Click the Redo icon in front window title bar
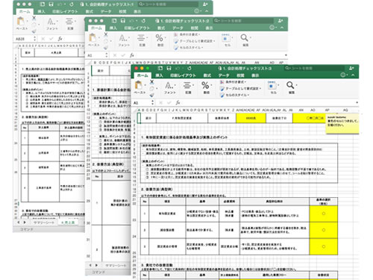 pyautogui.click(x=189, y=68)
